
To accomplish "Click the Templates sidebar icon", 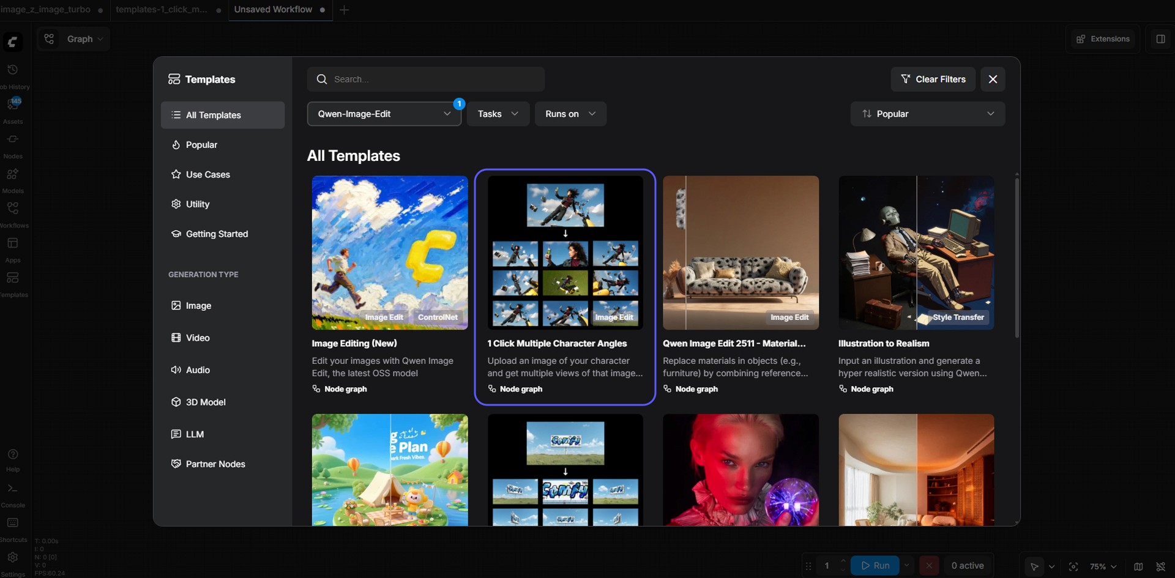I will point(12,278).
